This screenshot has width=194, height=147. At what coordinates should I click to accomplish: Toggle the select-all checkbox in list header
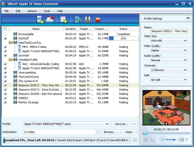pyautogui.click(x=5, y=29)
